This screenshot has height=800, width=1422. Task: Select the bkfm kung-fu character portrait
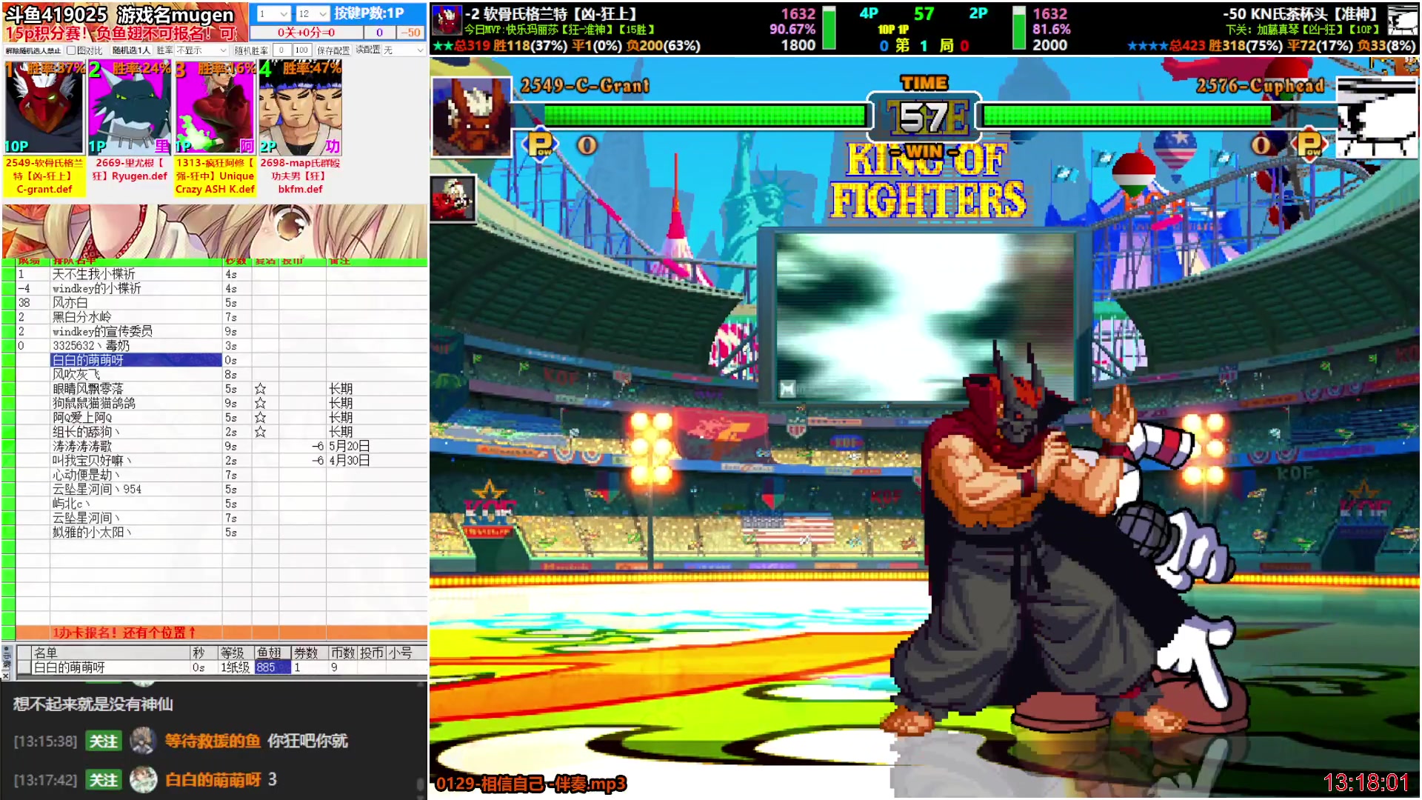(300, 107)
